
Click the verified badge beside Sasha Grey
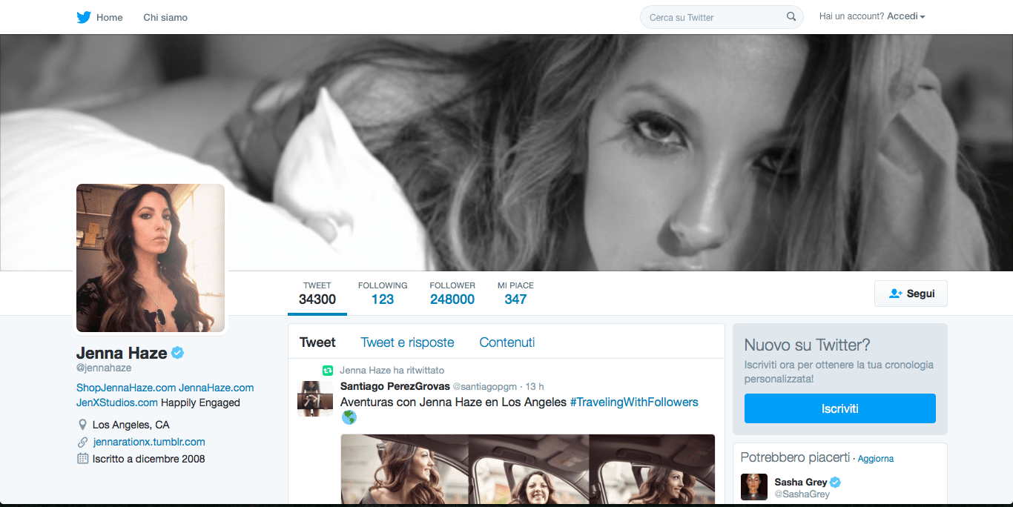(x=835, y=482)
